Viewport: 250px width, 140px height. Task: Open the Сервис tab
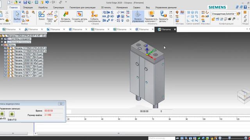pos(137,7)
